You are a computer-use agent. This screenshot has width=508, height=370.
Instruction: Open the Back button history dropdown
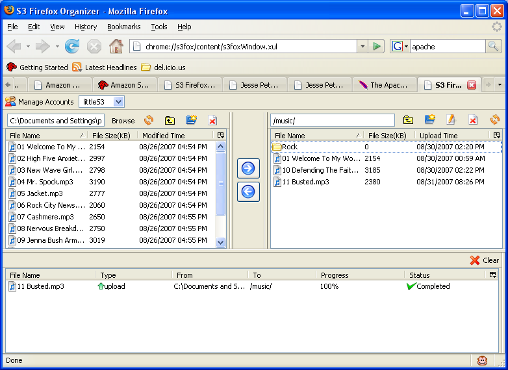[x=28, y=47]
